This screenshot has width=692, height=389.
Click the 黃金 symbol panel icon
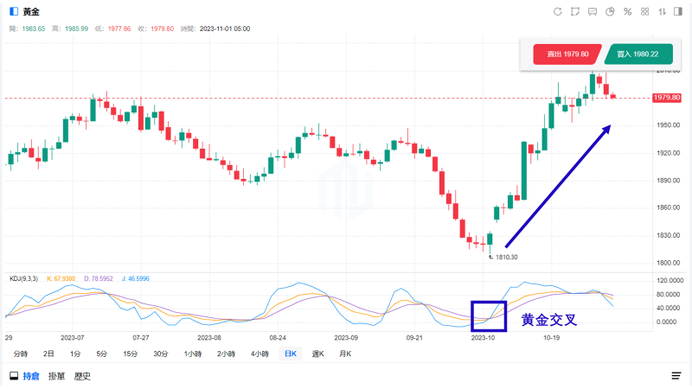[13, 11]
